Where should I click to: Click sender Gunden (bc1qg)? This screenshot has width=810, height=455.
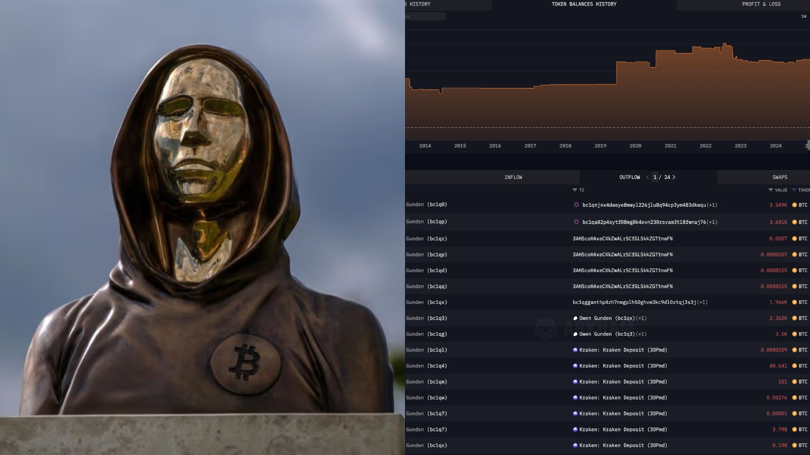pos(426,334)
